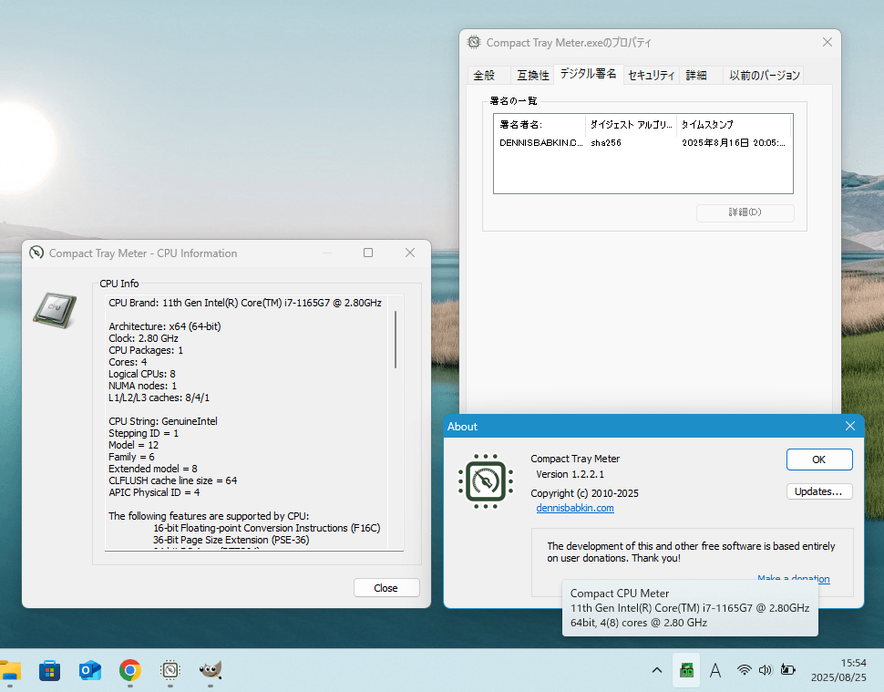The width and height of the screenshot is (884, 692).
Task: Open Google Chrome from the taskbar
Action: [x=130, y=670]
